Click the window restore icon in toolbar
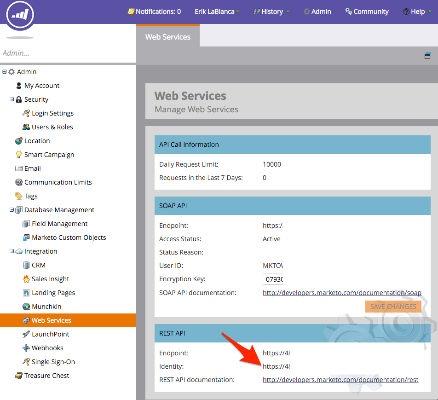This screenshot has width=438, height=400. (x=427, y=56)
